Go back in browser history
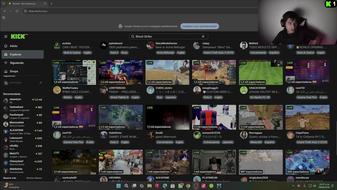 point(5,11)
